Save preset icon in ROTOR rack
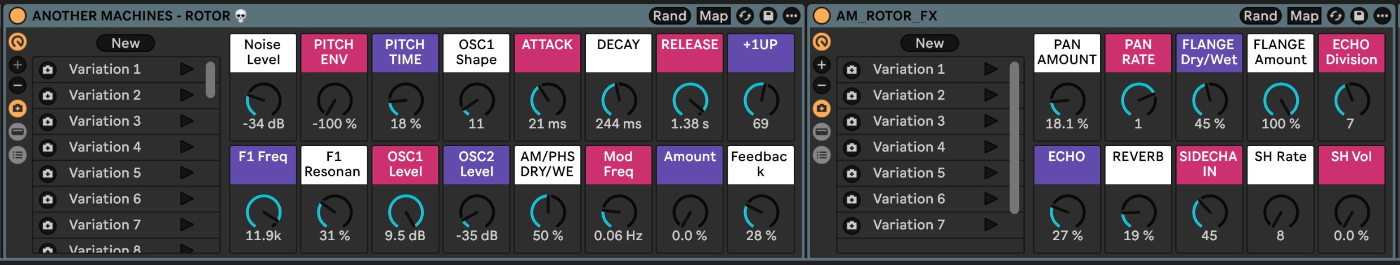The width and height of the screenshot is (1400, 265). 768,16
